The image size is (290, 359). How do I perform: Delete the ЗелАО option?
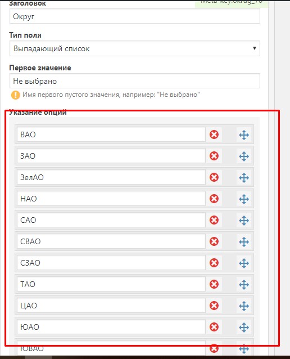point(214,177)
